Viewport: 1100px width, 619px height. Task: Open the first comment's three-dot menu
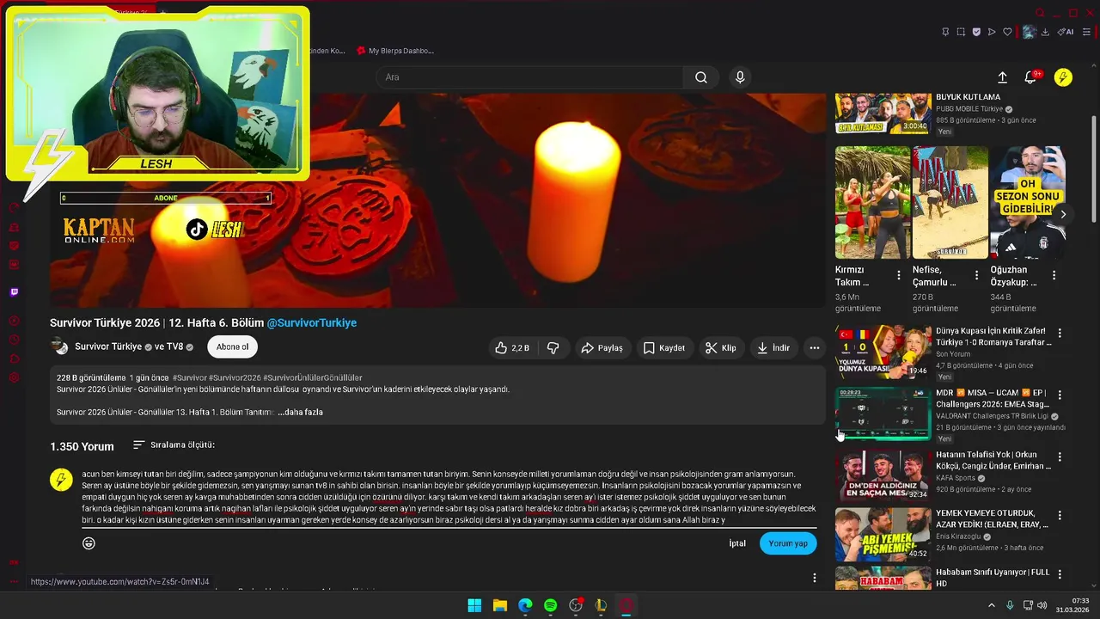815,578
